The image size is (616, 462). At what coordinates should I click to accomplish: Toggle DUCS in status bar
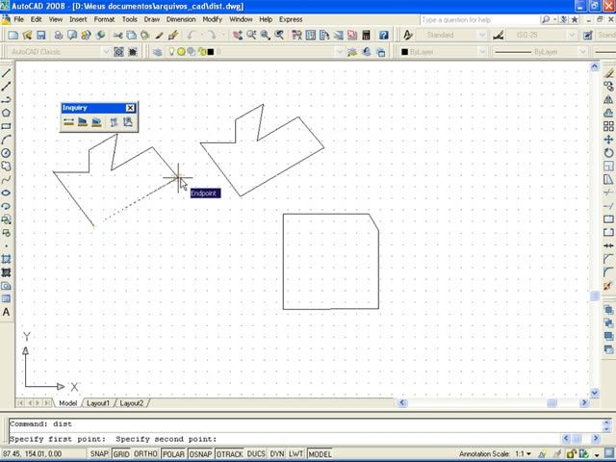[256, 453]
